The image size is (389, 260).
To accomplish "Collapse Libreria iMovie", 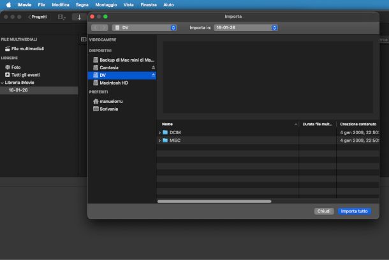I will (x=3, y=83).
